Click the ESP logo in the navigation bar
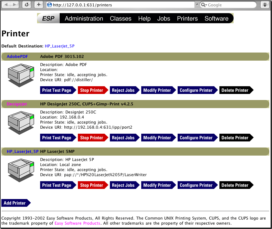Image resolution: width=272 pixels, height=229 pixels. [48, 18]
